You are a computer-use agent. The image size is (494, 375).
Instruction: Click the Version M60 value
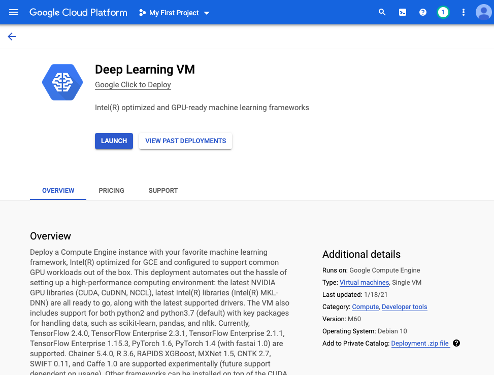tap(354, 319)
